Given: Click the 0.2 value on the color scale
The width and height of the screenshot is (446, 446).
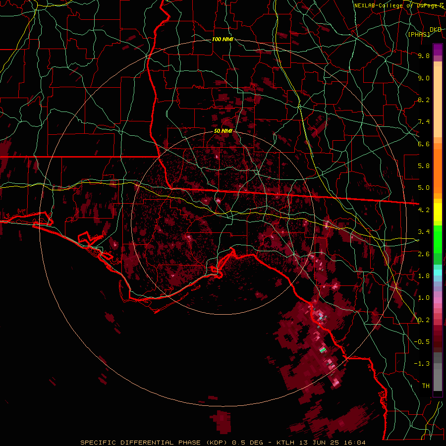Looking at the screenshot, I should point(424,320).
